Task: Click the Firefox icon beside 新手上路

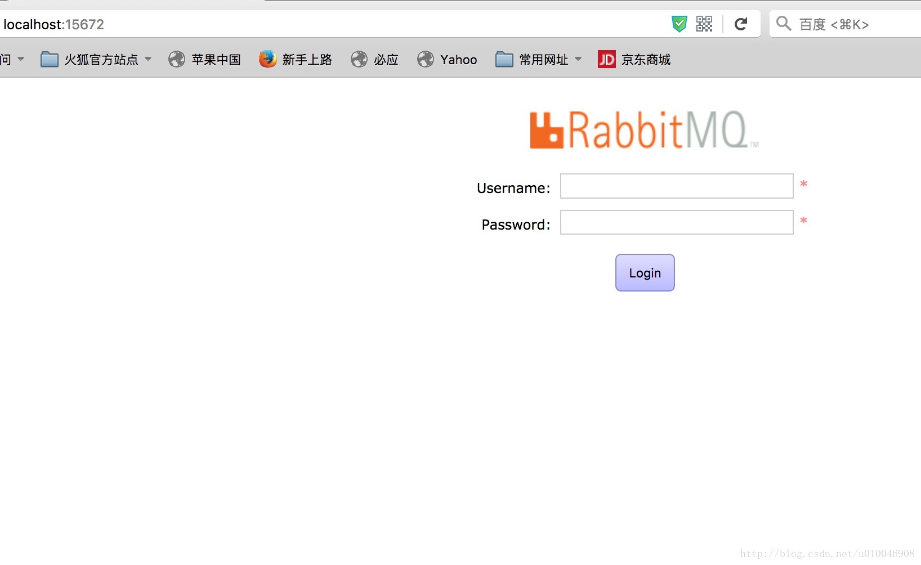Action: [x=267, y=59]
